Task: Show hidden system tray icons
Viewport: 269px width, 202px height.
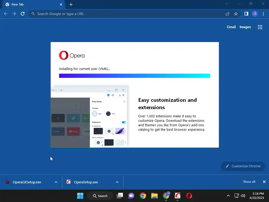Action: coord(228,196)
